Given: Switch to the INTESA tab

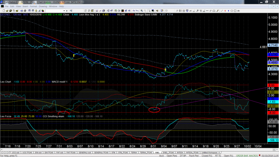Looking at the screenshot, I should 180,153.
